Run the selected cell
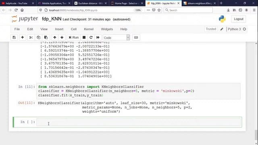Viewport: 258px width, 145px height. pyautogui.click(x=73, y=37)
